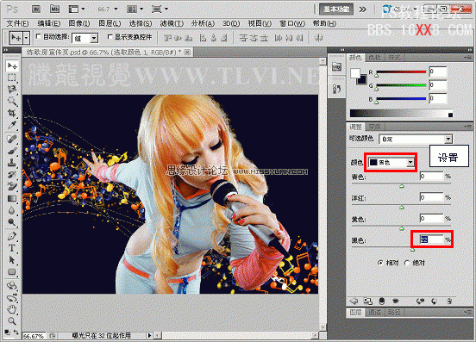The image size is (476, 342).
Task: Open the Edit (编辑) menu
Action: pyautogui.click(x=49, y=23)
